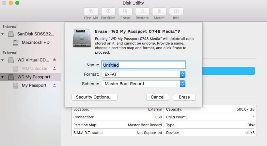Click the First Aid toolbar icon
Image resolution: width=267 pixels, height=146 pixels.
[91, 11]
